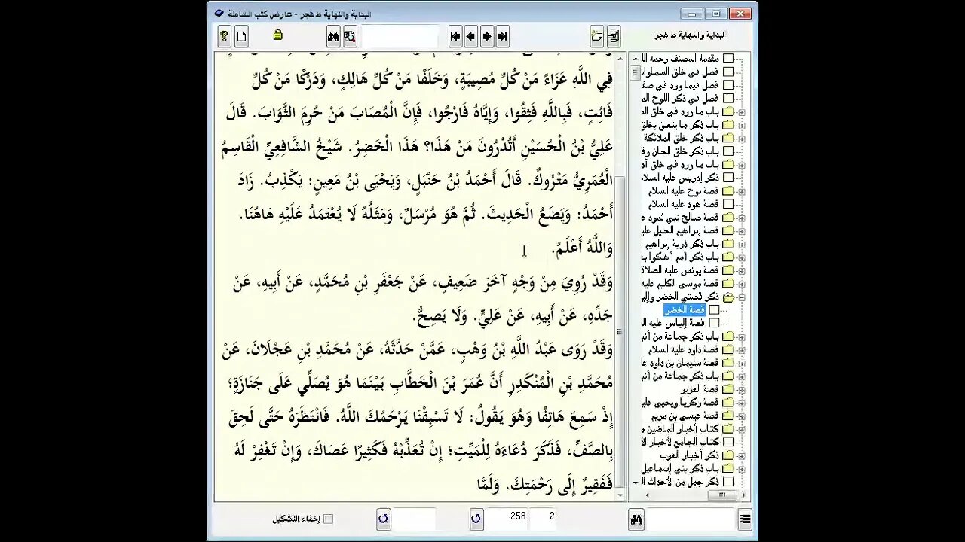Screen dimensions: 965x542
Task: Click the bottom right search text field
Action: [x=691, y=519]
